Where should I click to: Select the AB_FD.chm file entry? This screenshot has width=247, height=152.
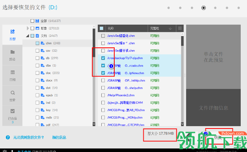[126, 110]
